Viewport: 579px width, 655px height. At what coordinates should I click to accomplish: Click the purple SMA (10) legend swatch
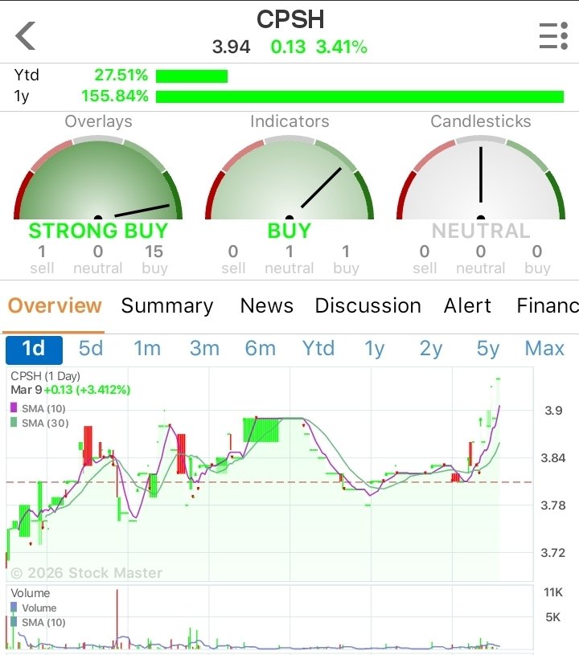pyautogui.click(x=14, y=407)
